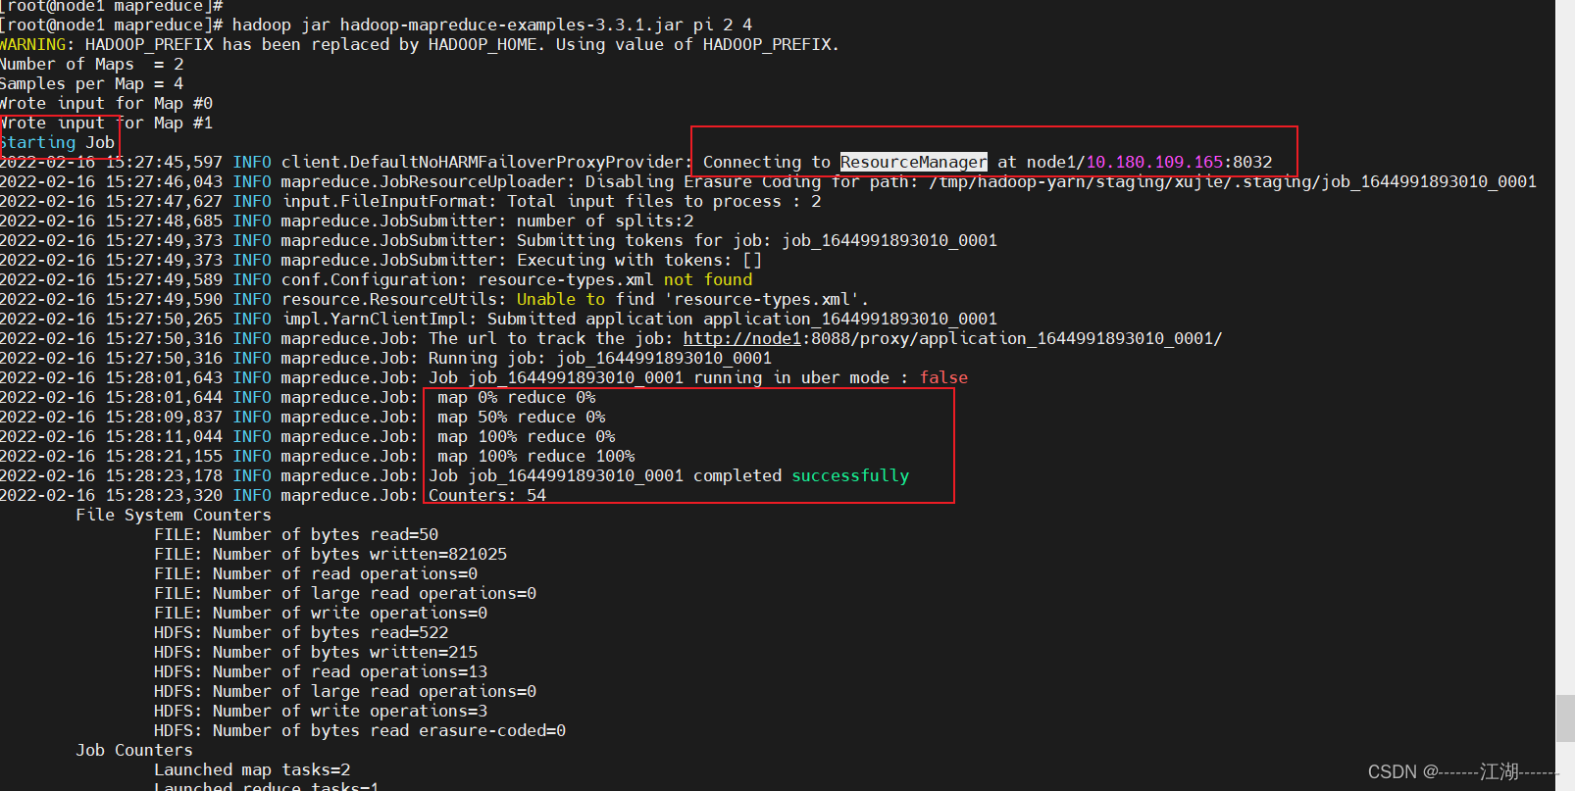Click 'Executing with tokens: []' text
This screenshot has width=1575, height=791.
pos(639,260)
